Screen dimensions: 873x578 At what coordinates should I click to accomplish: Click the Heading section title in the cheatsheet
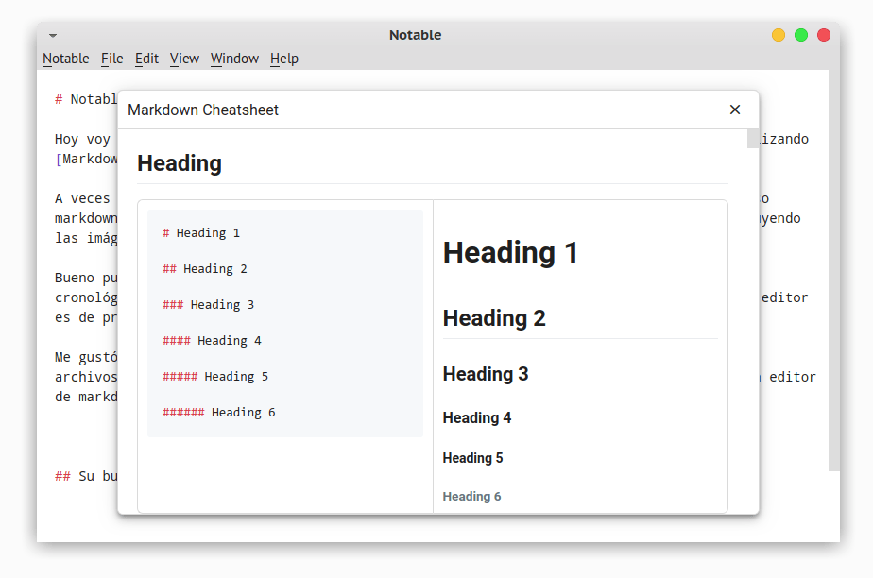tap(179, 162)
